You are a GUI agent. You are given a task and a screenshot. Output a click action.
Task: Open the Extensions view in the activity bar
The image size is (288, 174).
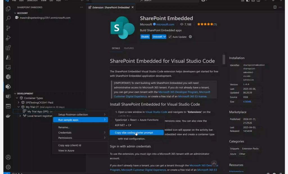click(8, 48)
